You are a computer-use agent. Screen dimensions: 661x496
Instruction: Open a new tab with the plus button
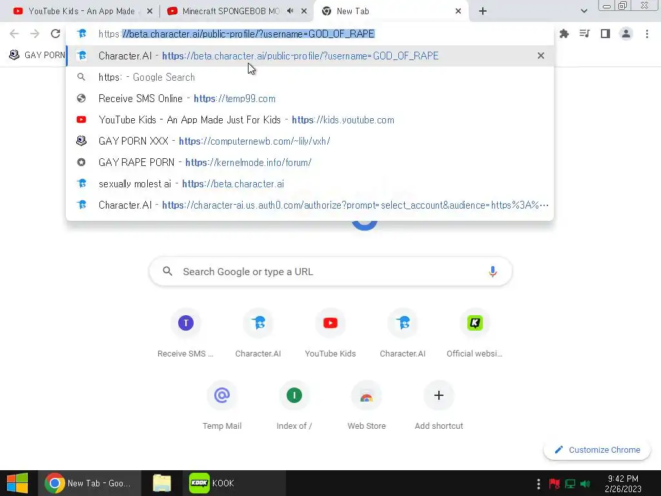483,12
